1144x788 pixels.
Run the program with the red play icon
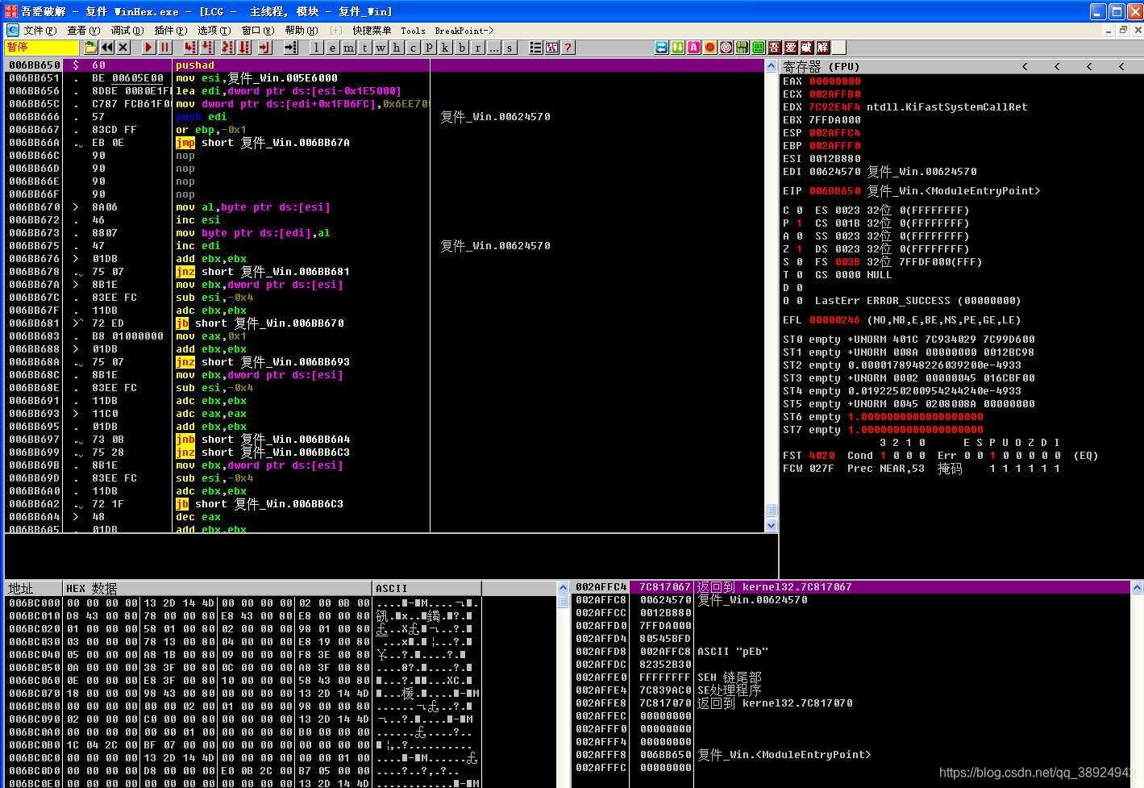click(148, 48)
